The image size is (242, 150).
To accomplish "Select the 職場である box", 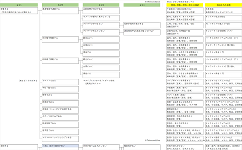I will 60,96.
